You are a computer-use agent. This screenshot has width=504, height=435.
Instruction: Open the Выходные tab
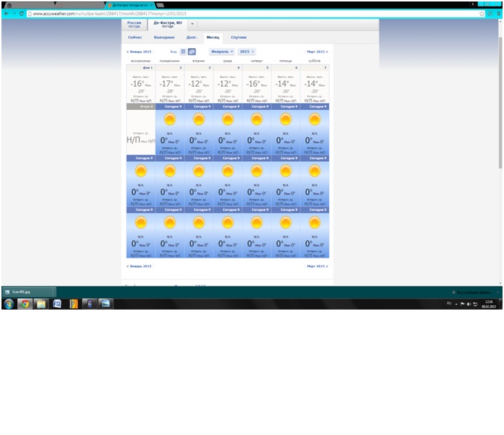164,36
